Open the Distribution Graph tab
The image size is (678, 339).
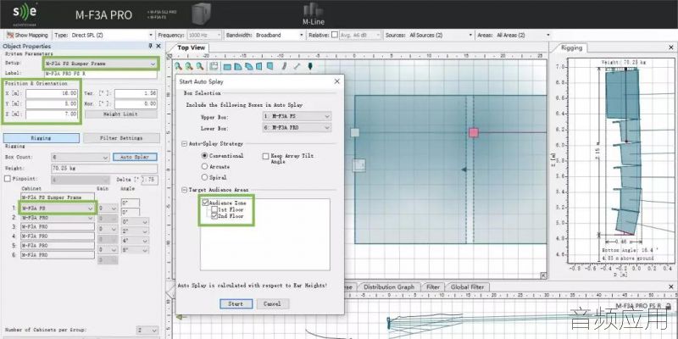pyautogui.click(x=388, y=286)
